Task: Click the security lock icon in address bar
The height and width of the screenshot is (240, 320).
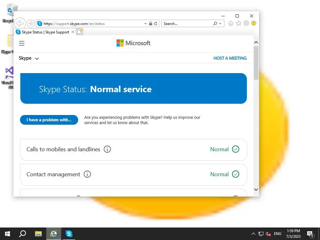Action: coord(150,23)
